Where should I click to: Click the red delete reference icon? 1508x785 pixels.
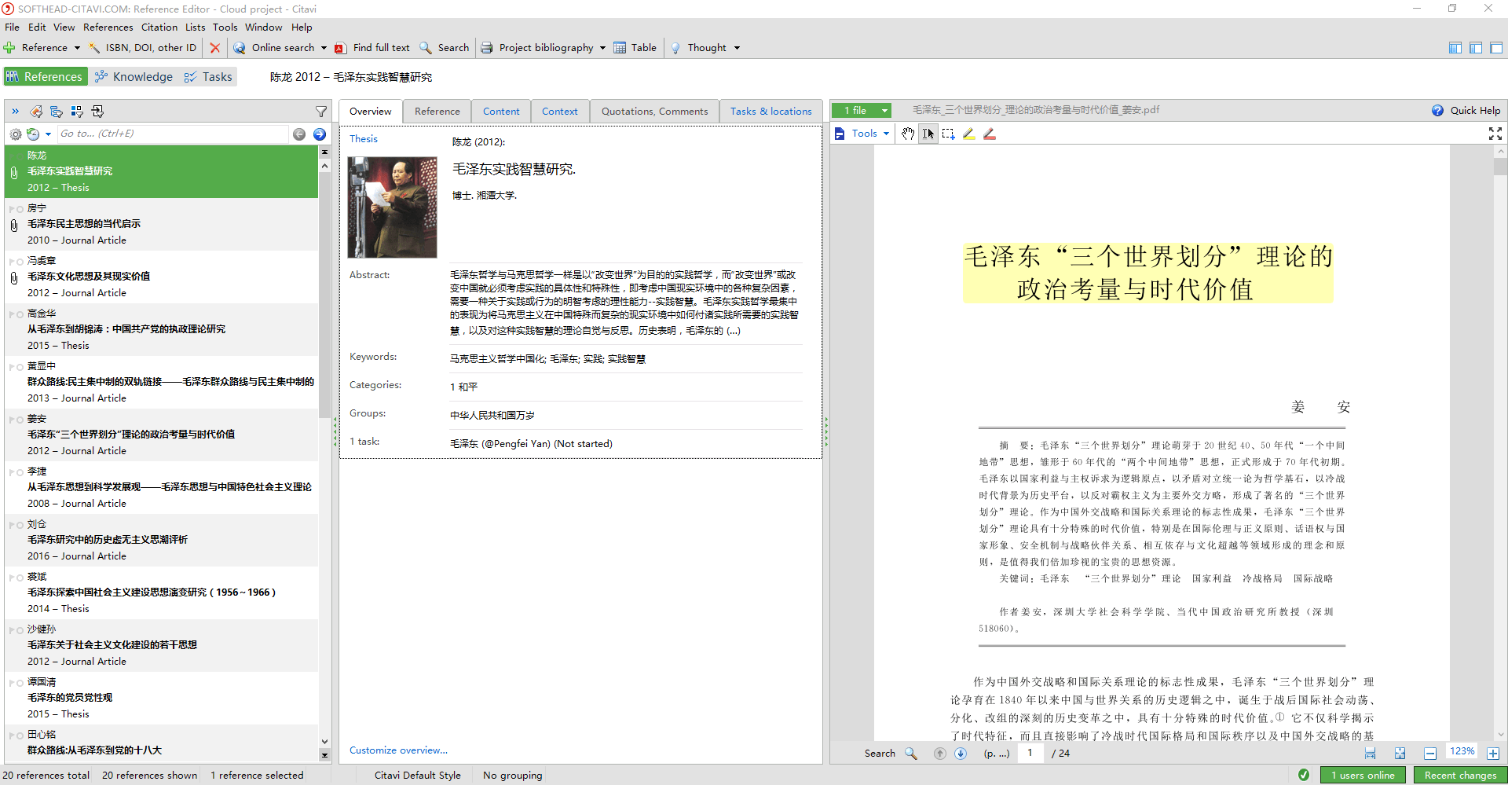point(214,48)
